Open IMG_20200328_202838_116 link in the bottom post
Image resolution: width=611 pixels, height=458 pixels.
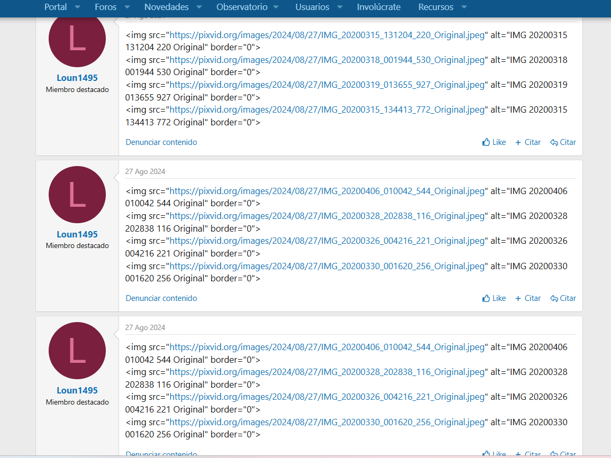[x=327, y=372]
